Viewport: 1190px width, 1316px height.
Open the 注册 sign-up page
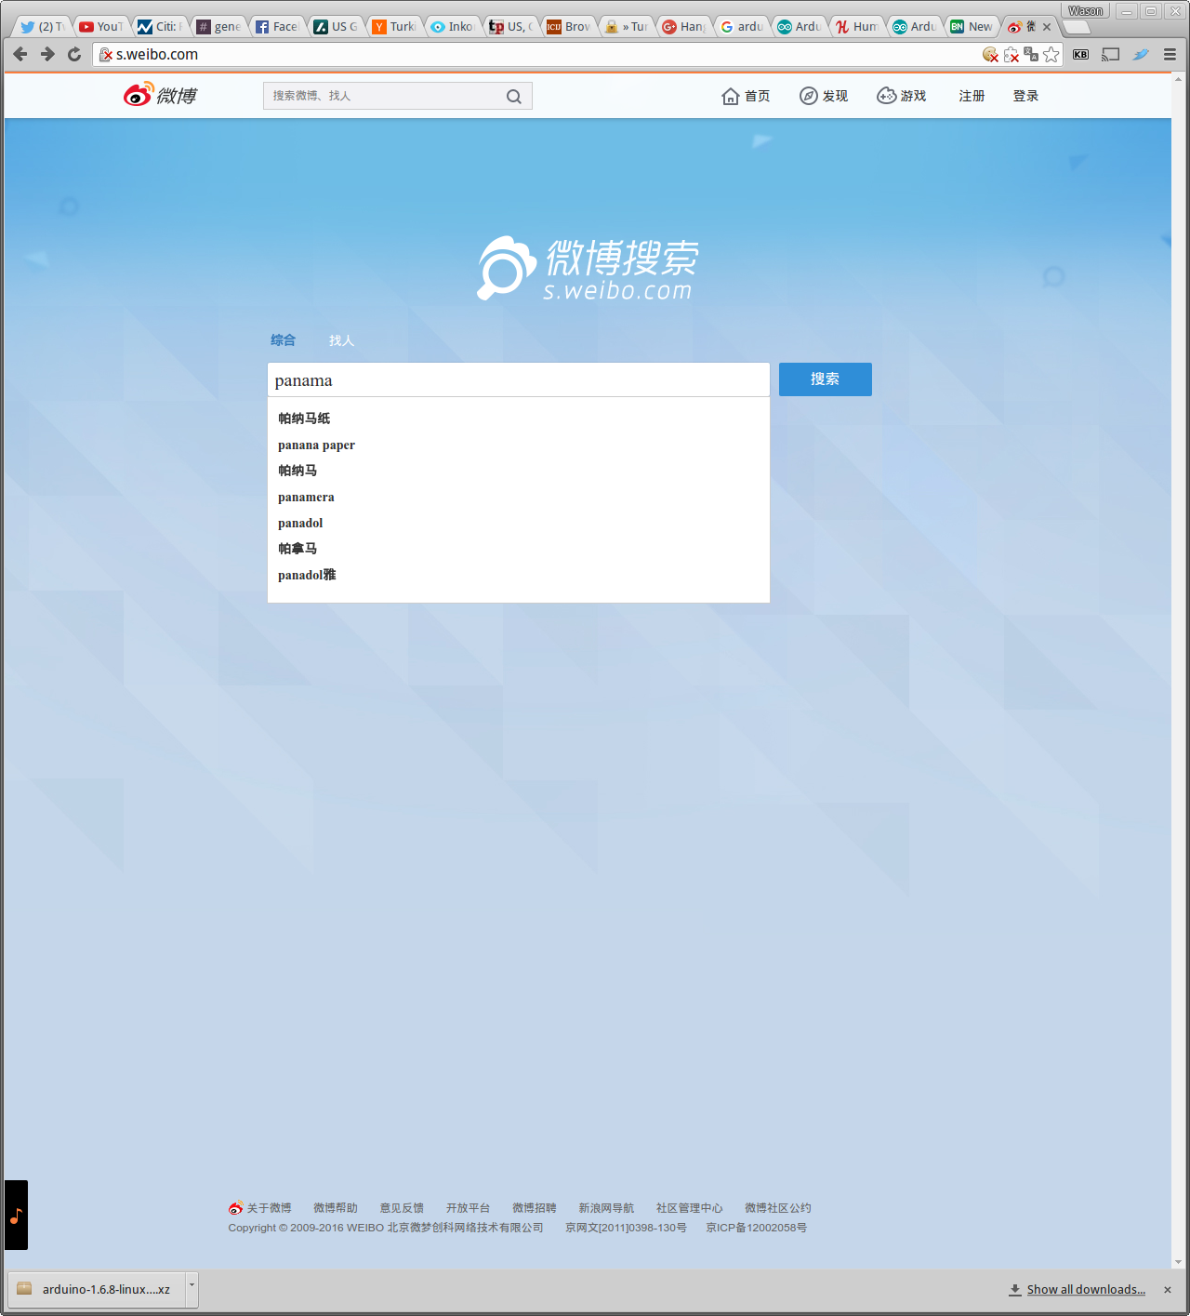pos(972,96)
